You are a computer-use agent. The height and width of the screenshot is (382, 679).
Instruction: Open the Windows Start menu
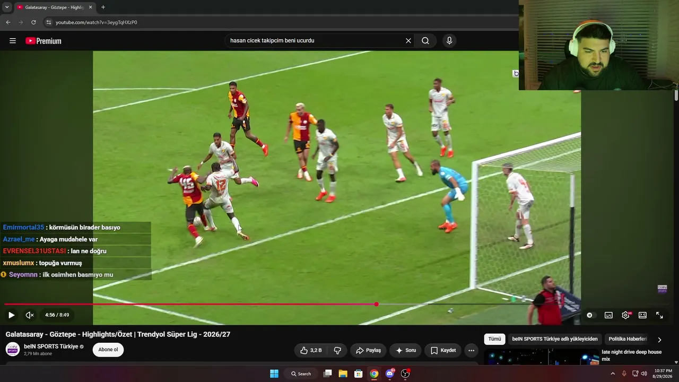[x=274, y=374]
